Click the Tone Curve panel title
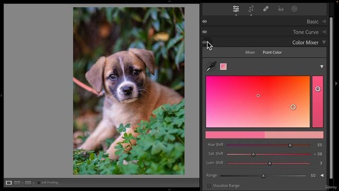 [x=306, y=32]
